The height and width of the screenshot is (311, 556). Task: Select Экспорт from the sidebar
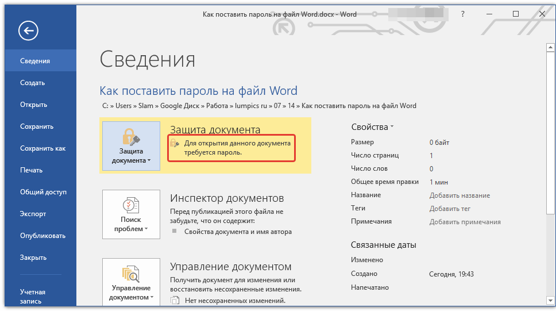click(33, 214)
